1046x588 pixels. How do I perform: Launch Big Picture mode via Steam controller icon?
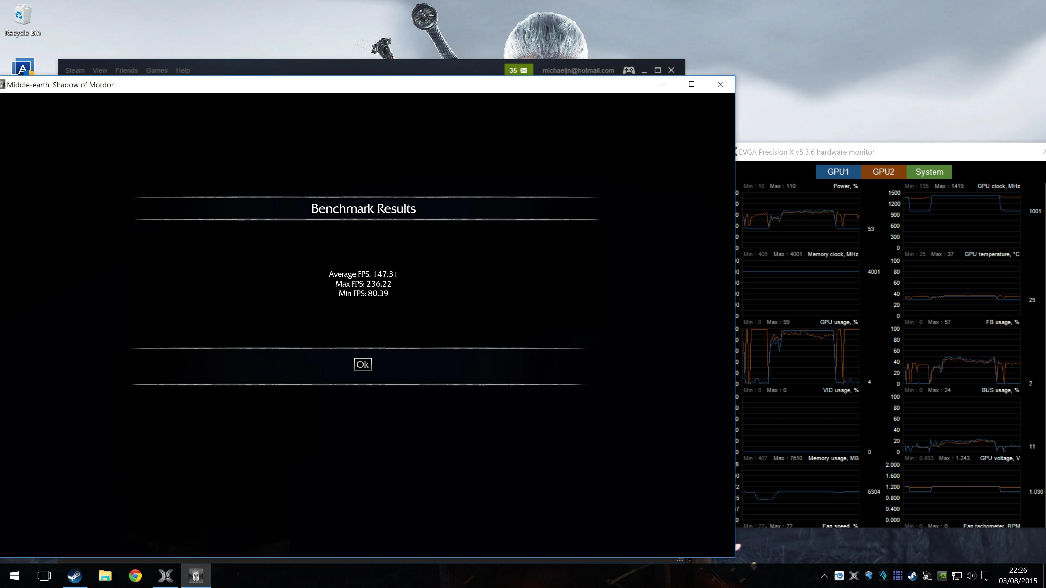(629, 70)
